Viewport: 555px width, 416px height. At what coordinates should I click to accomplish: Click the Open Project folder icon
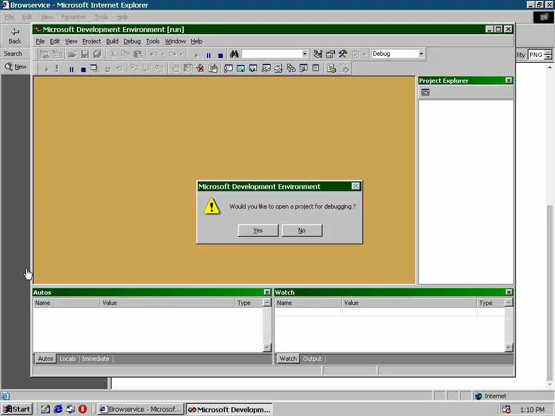coord(72,54)
